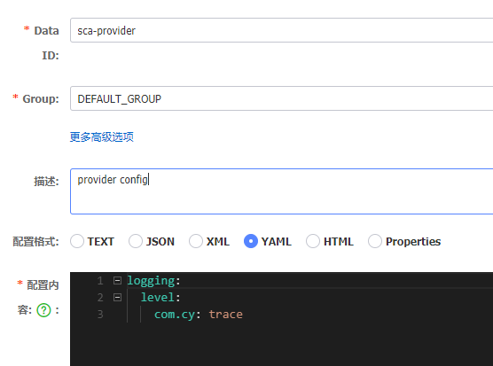
Task: Select the HTML format radio button
Action: pos(313,241)
